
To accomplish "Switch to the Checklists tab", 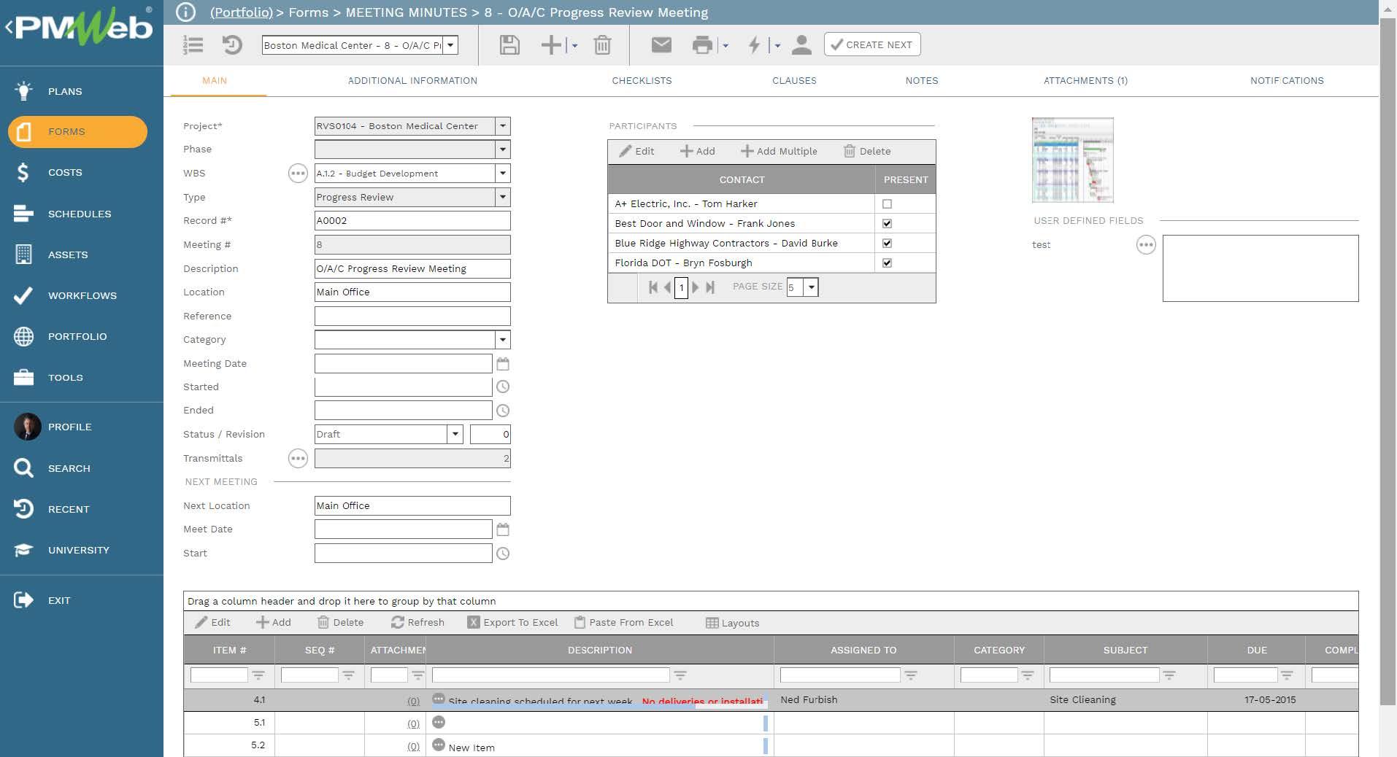I will (x=642, y=81).
